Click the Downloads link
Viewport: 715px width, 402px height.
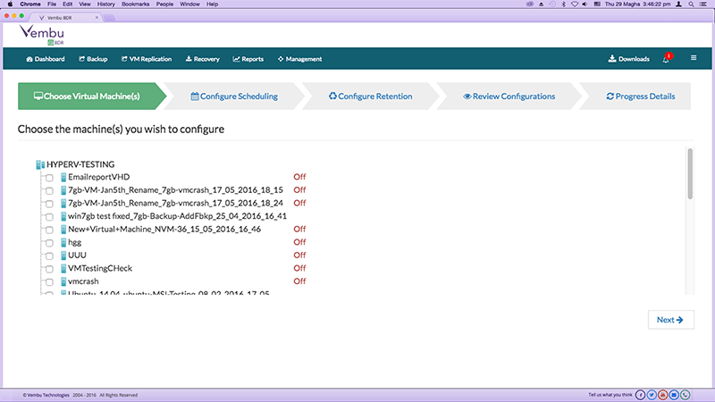tap(629, 59)
